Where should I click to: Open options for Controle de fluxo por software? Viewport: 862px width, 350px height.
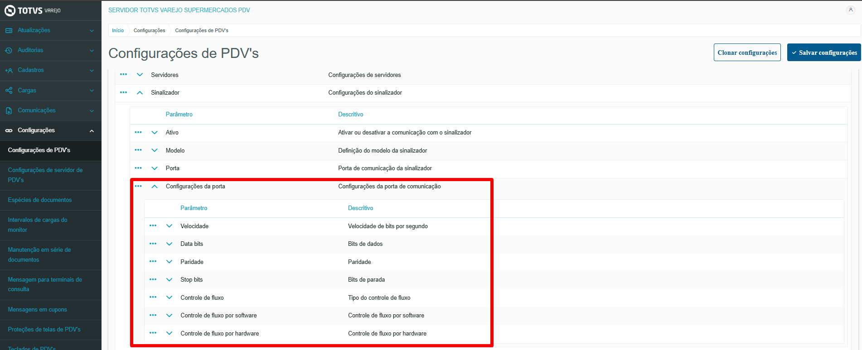pyautogui.click(x=153, y=315)
